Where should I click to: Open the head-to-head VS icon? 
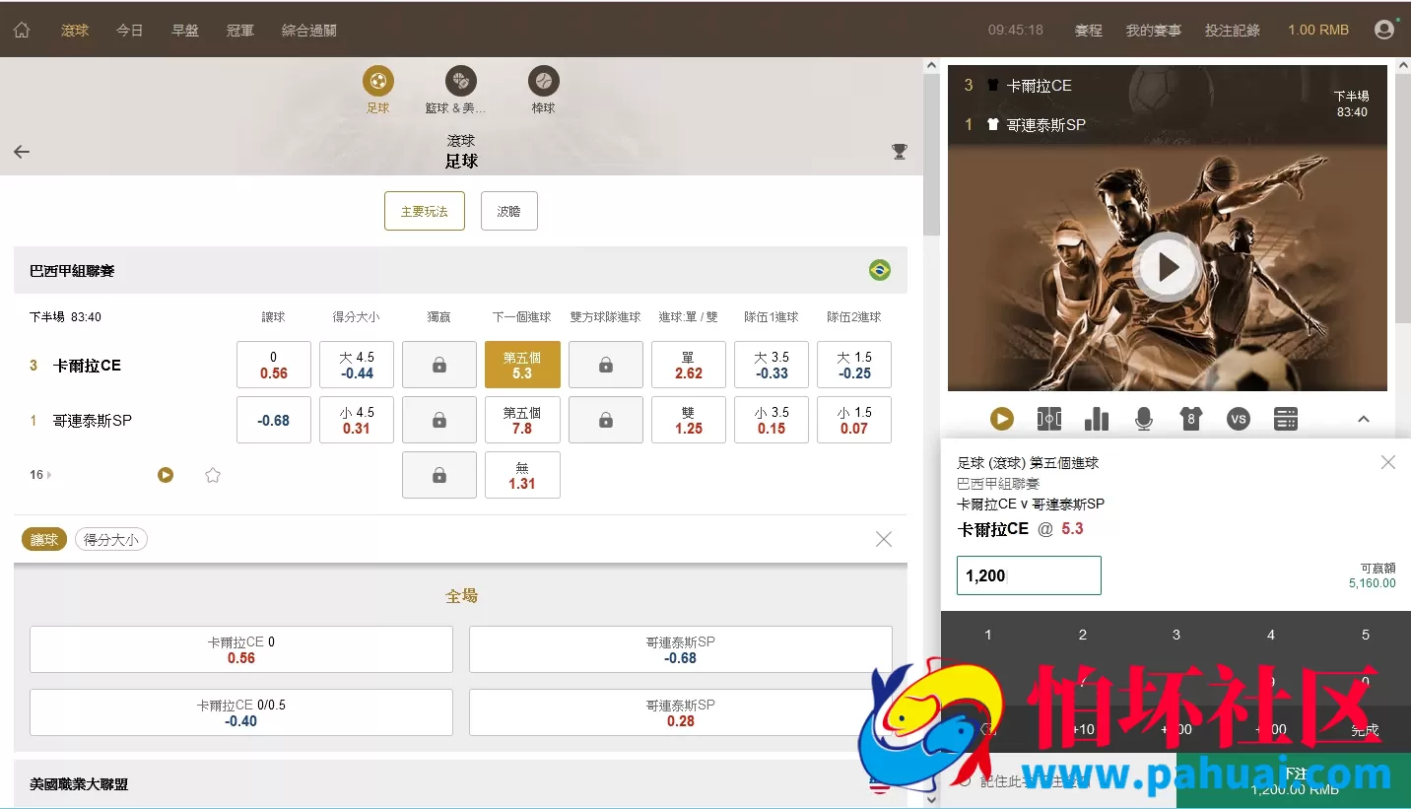click(1238, 419)
